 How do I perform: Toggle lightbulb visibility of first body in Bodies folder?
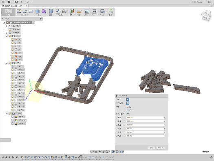(12, 66)
